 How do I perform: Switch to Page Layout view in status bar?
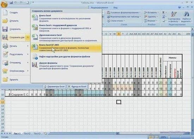tap(154, 137)
